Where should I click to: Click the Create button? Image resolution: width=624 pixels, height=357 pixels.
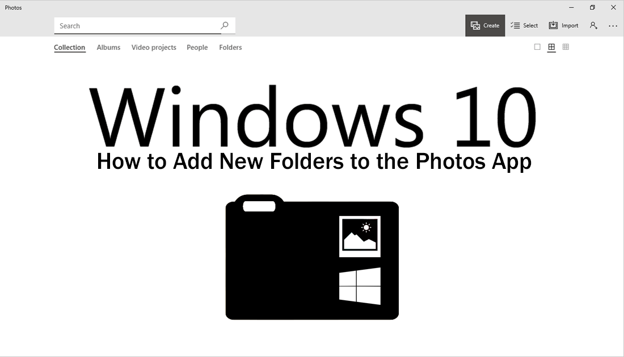[484, 25]
